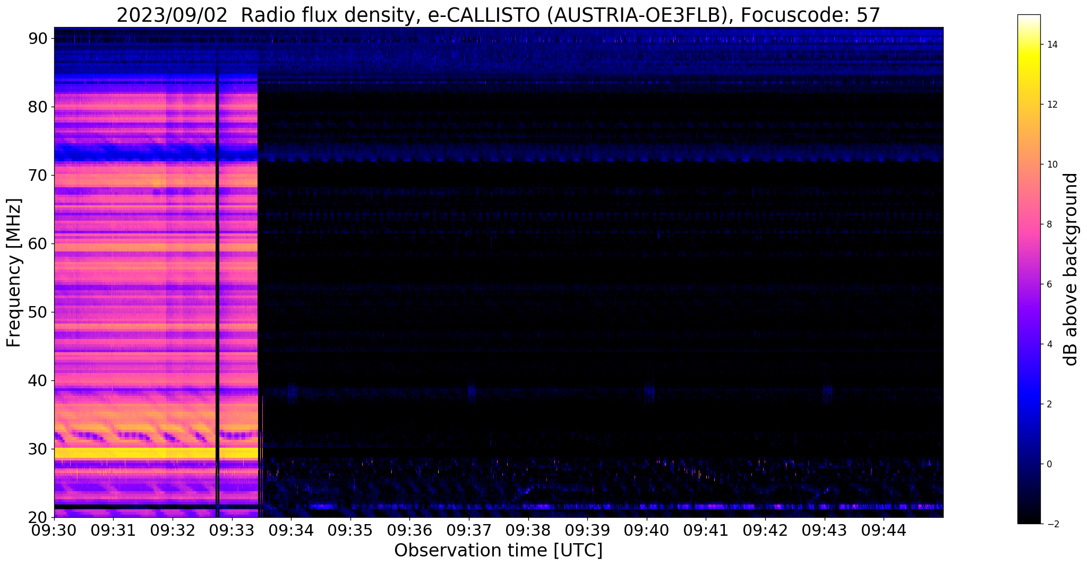
Task: Click the colorbar tick value 0
Action: pyautogui.click(x=1049, y=464)
